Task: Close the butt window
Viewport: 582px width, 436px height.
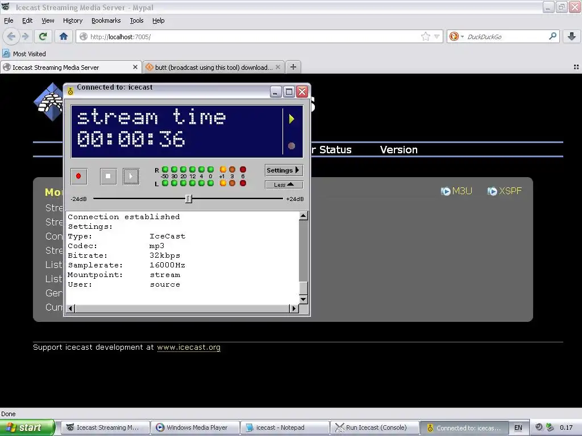Action: (x=302, y=91)
